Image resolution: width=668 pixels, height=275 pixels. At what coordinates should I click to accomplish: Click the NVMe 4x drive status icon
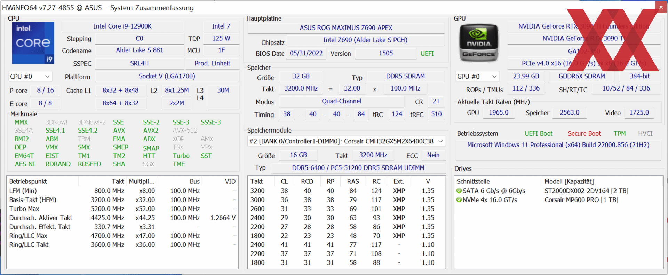pyautogui.click(x=459, y=200)
